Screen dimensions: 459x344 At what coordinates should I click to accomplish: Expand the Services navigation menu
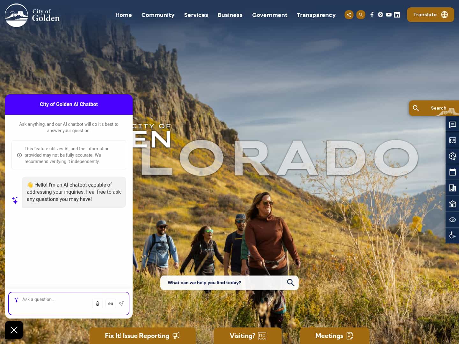coord(196,15)
